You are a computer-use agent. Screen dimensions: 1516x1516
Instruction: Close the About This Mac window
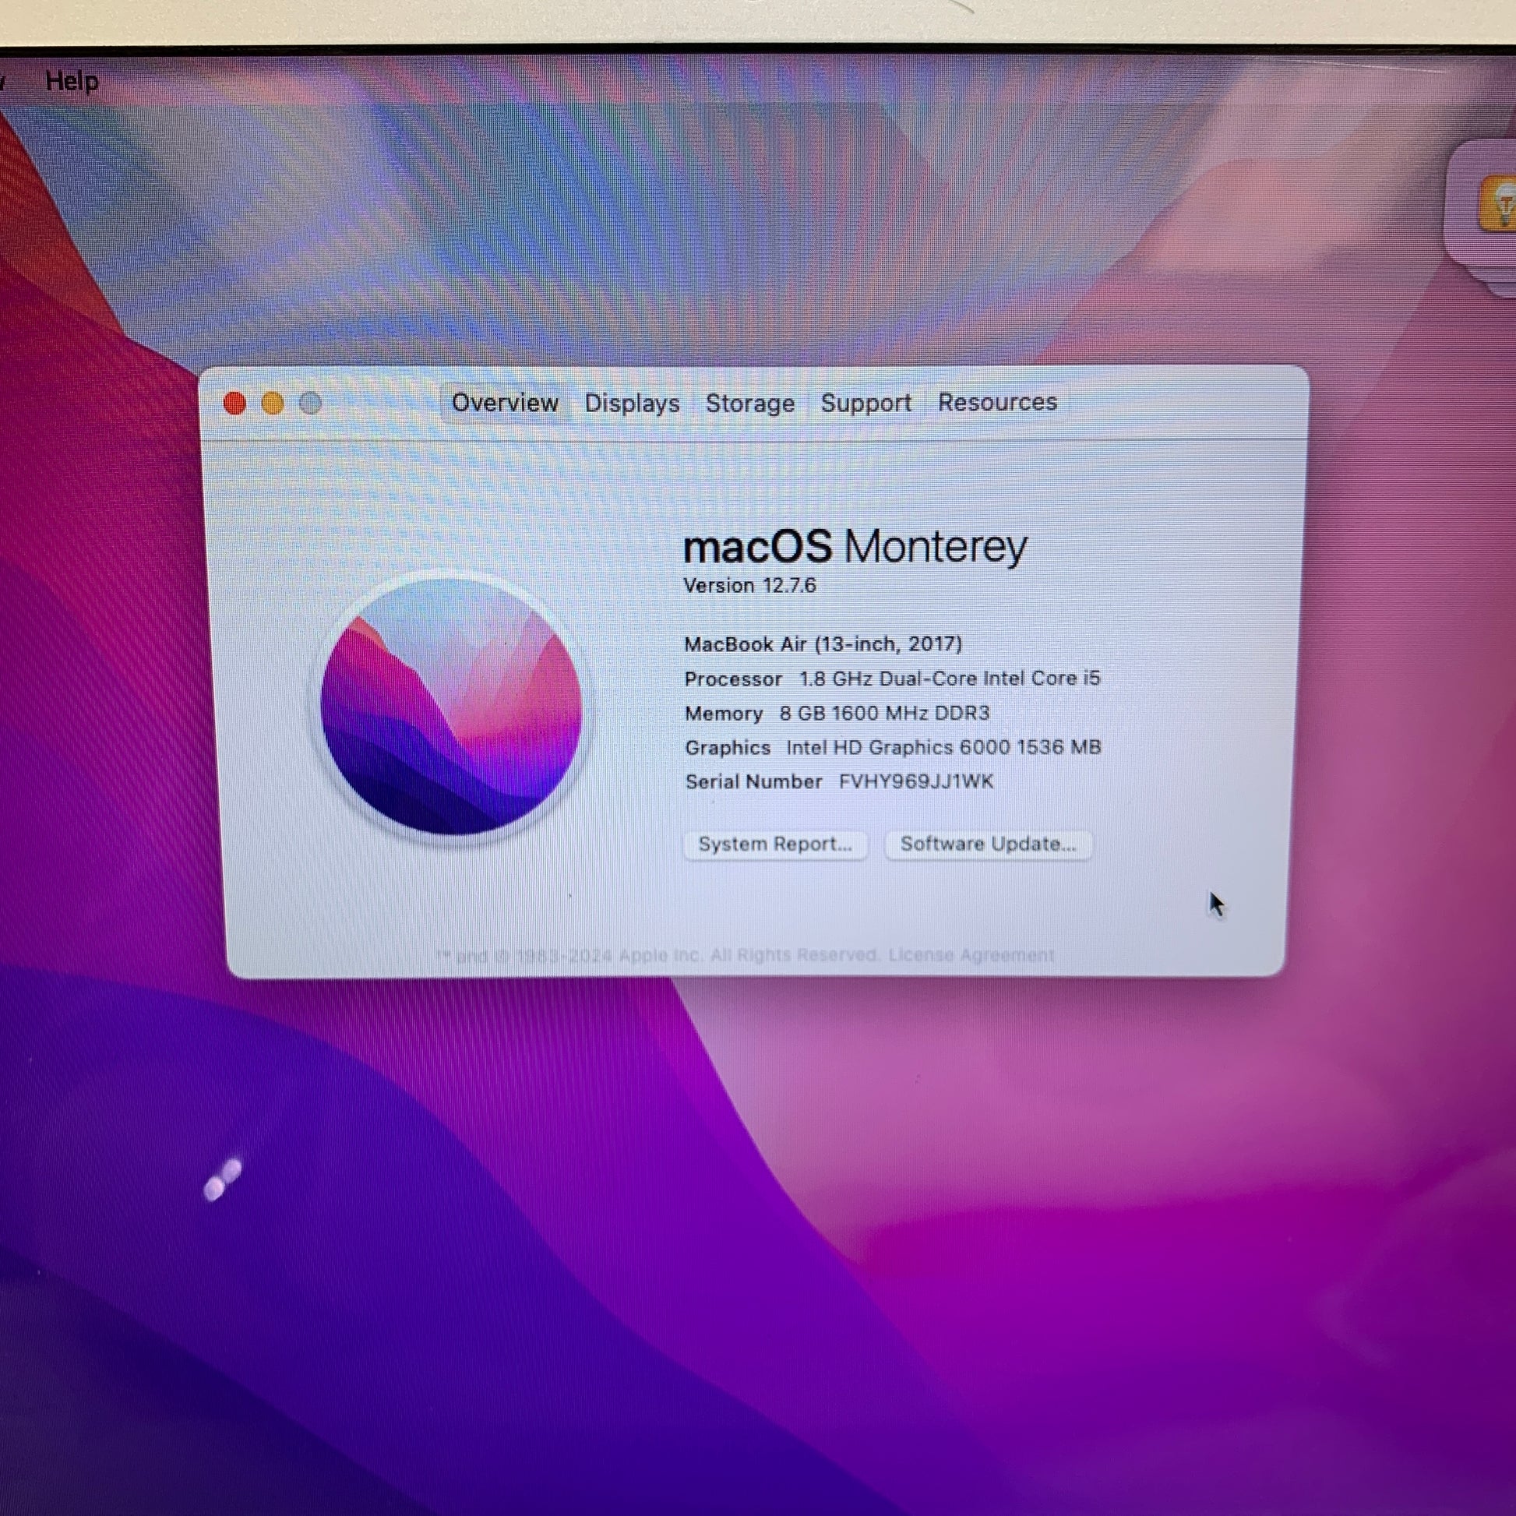coord(234,404)
